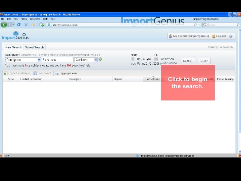Open a new tab with the plus icon
Image resolution: width=241 pixels, height=181 pixels.
(x=41, y=25)
